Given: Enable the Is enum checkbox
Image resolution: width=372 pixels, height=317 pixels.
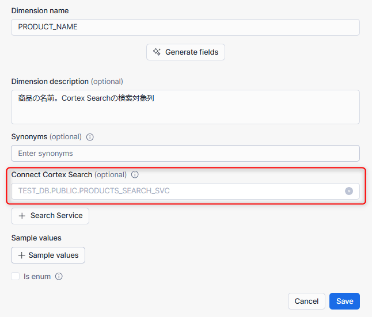Looking at the screenshot, I should pos(16,276).
